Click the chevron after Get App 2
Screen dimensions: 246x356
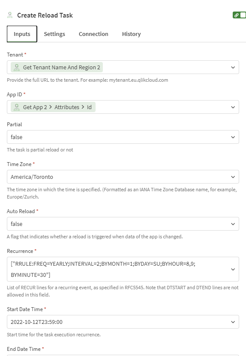click(x=51, y=107)
